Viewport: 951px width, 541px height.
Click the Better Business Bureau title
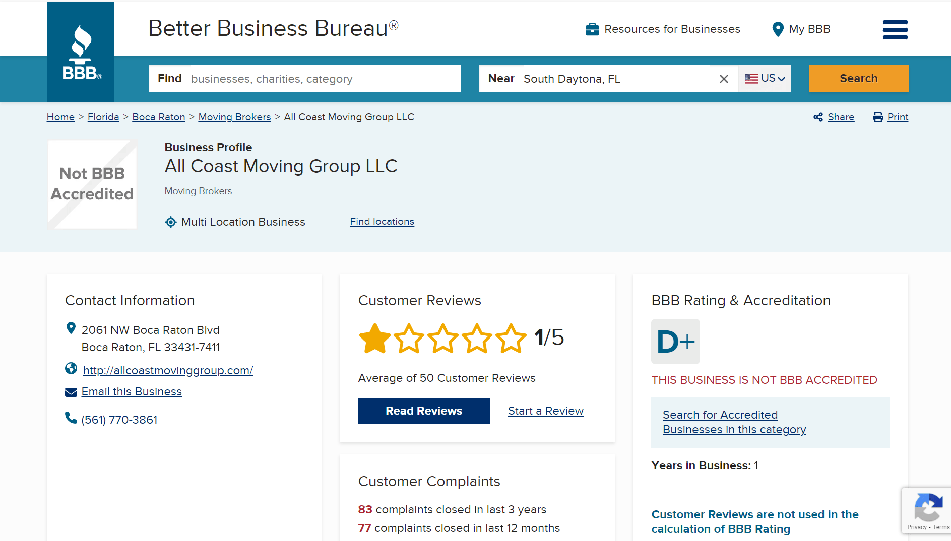[273, 28]
